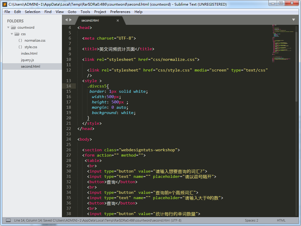Change indentation via Spaces: 2

252,220
